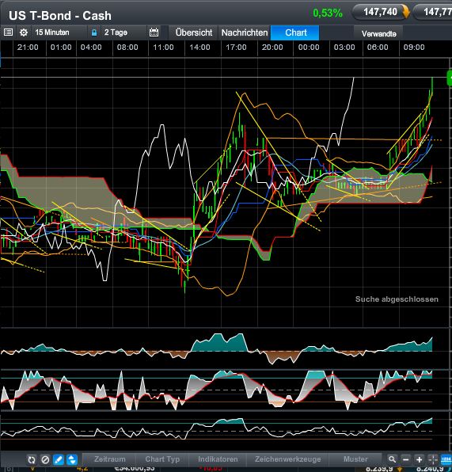452x472 pixels.
Task: Click the clear drawings (circle-slash) icon
Action: click(x=45, y=459)
